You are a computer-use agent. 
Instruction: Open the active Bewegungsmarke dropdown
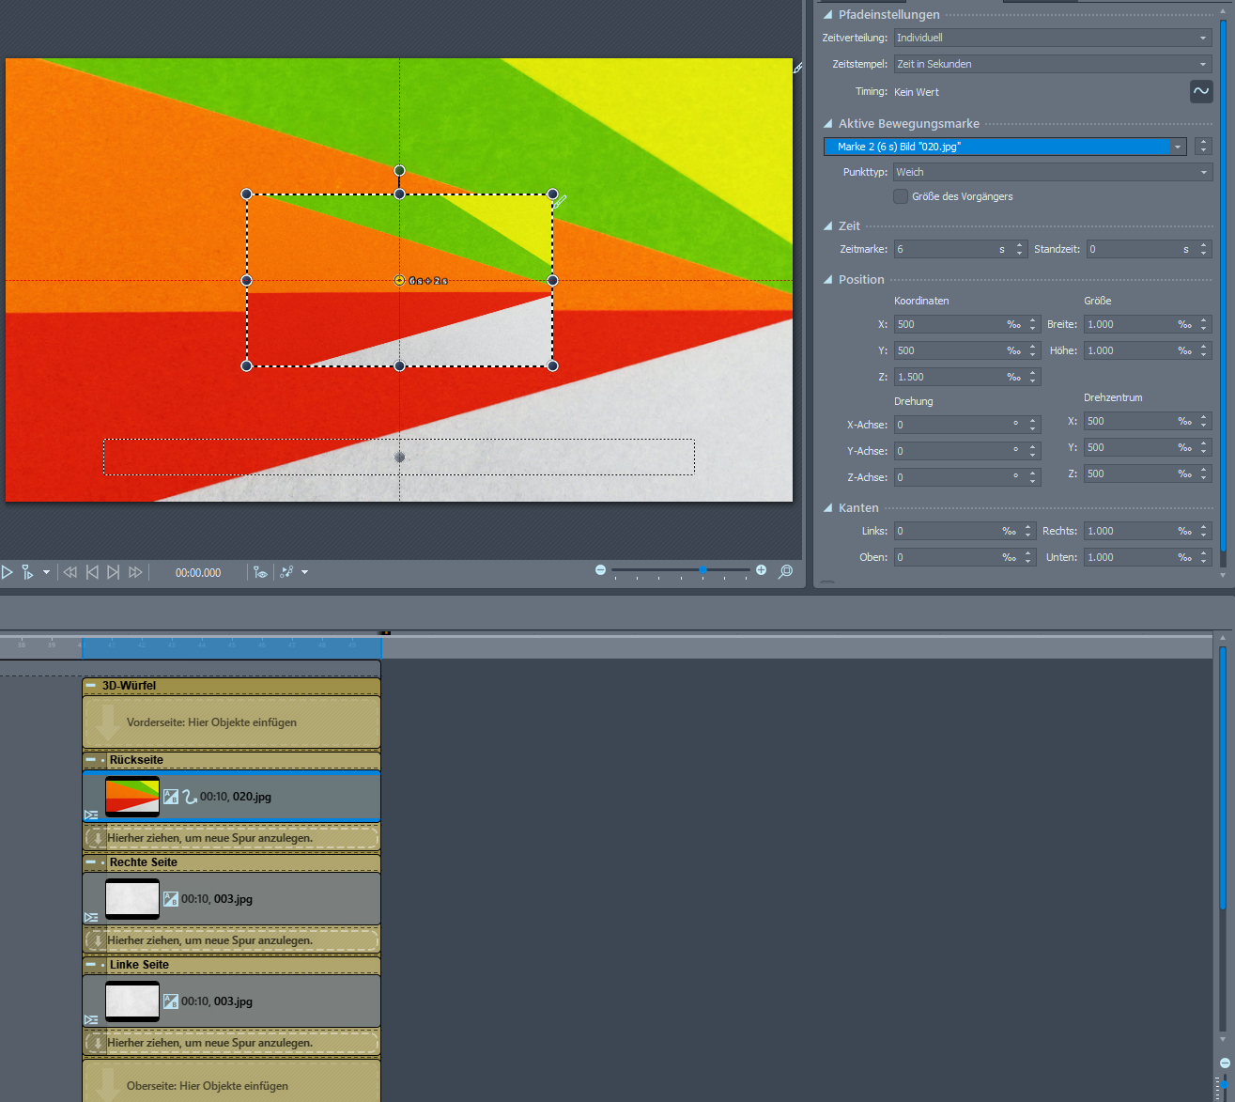(x=1177, y=147)
